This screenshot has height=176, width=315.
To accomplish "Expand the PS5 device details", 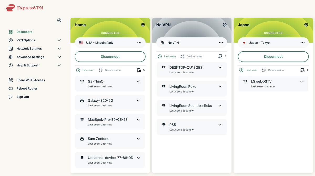I will [x=220, y=125].
